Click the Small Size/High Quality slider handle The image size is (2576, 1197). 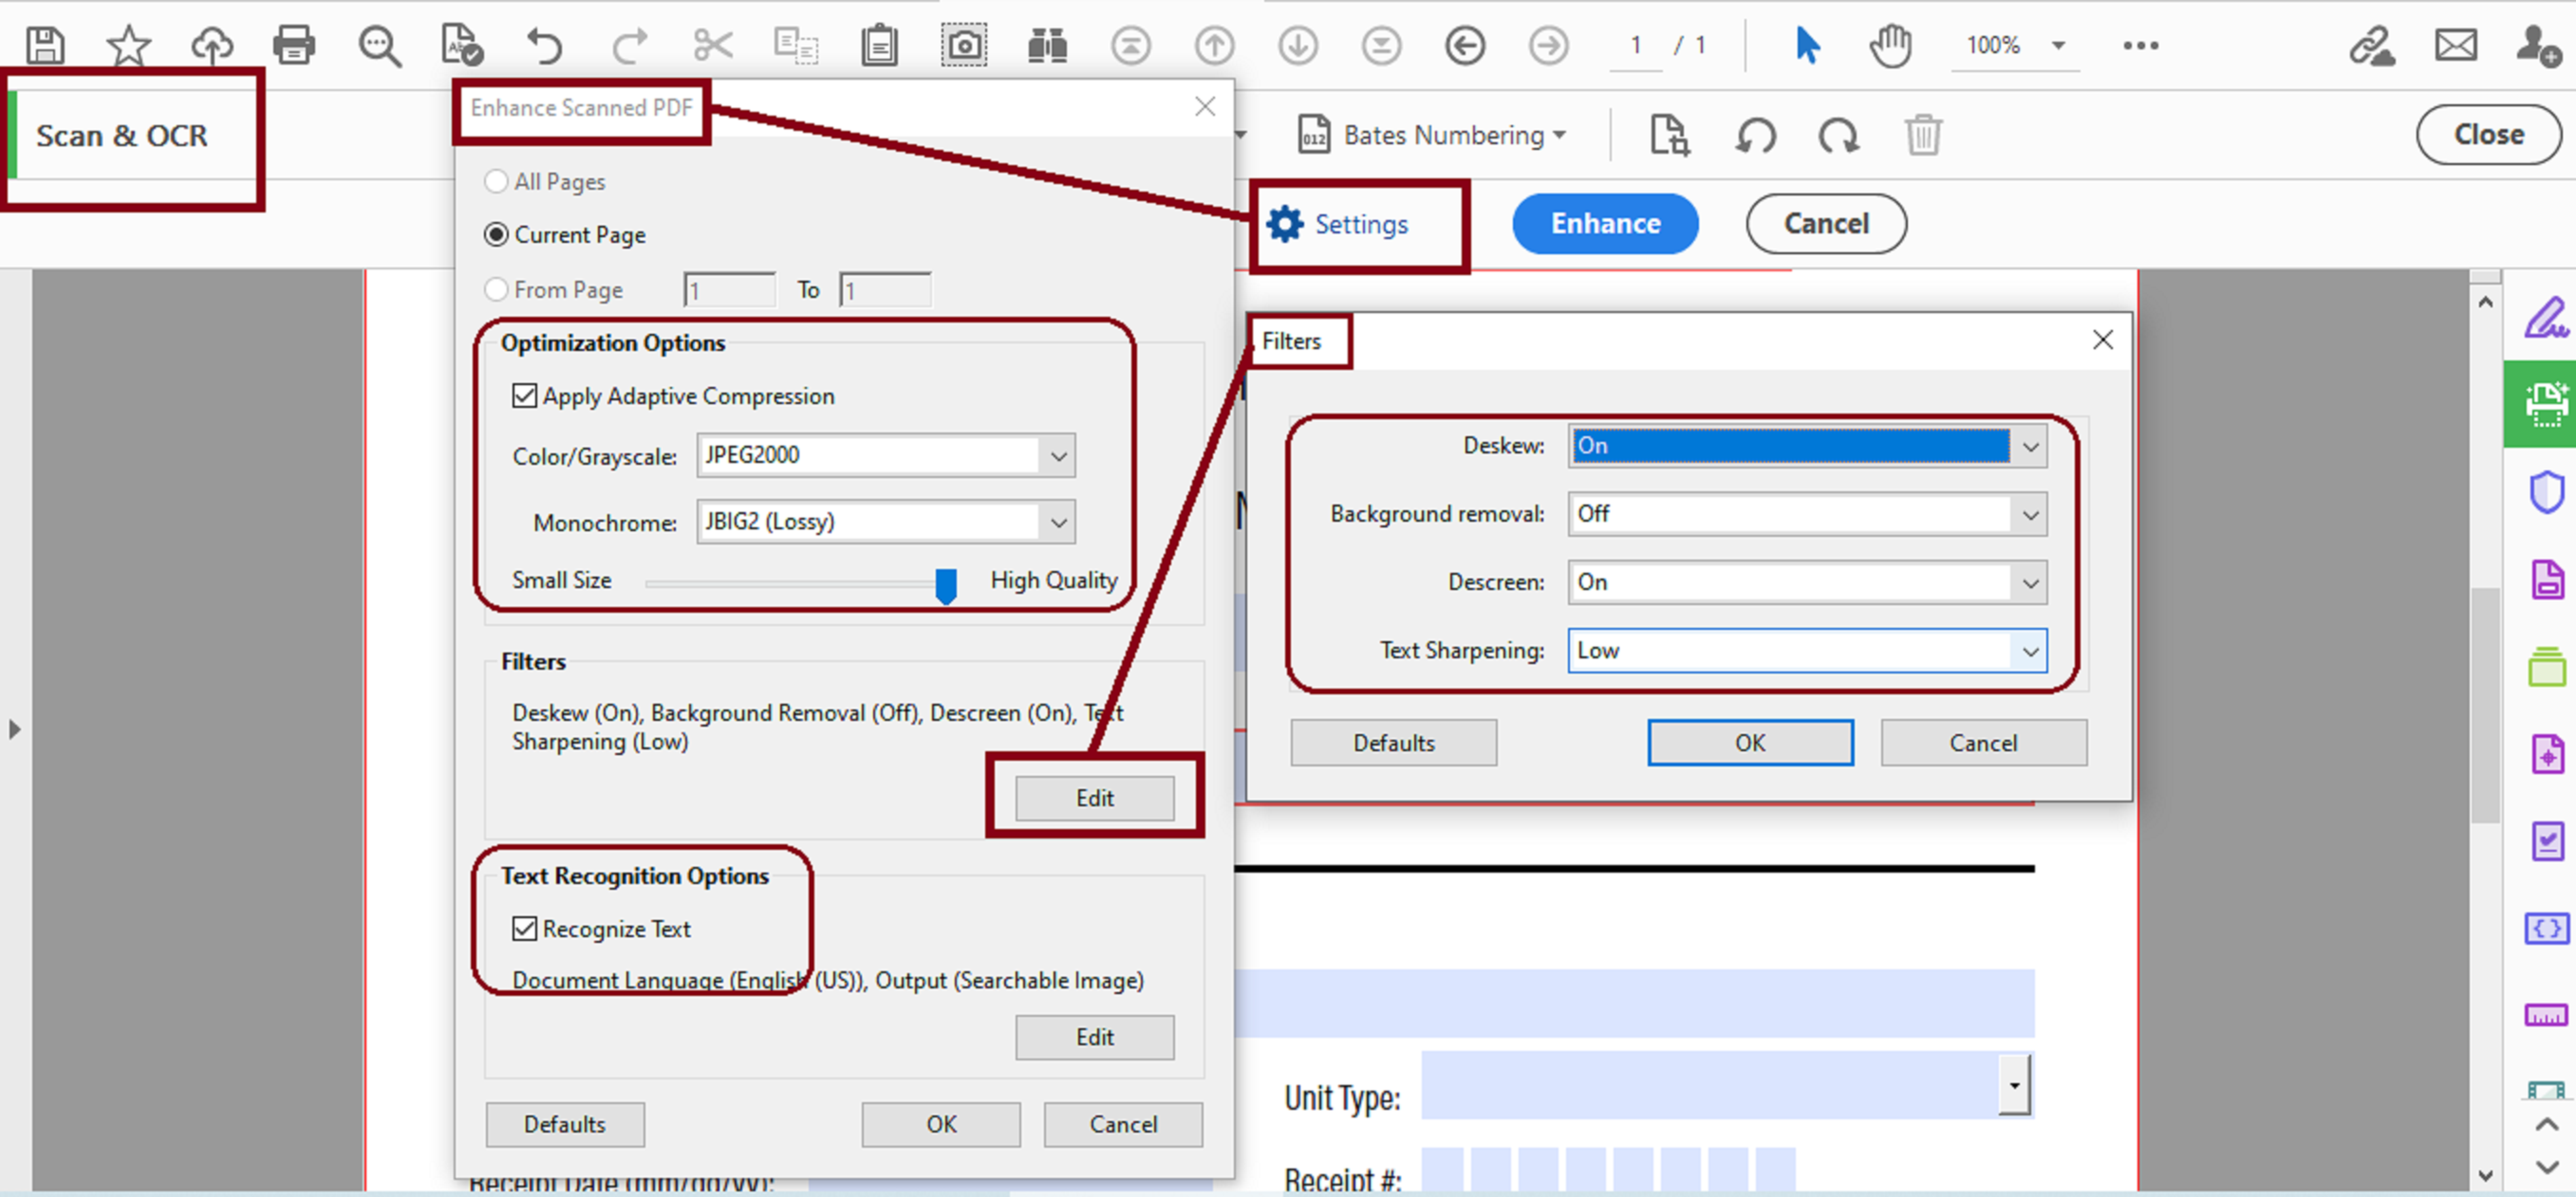(x=945, y=586)
